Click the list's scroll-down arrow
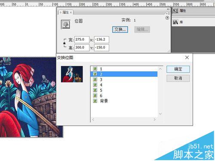 160,114
